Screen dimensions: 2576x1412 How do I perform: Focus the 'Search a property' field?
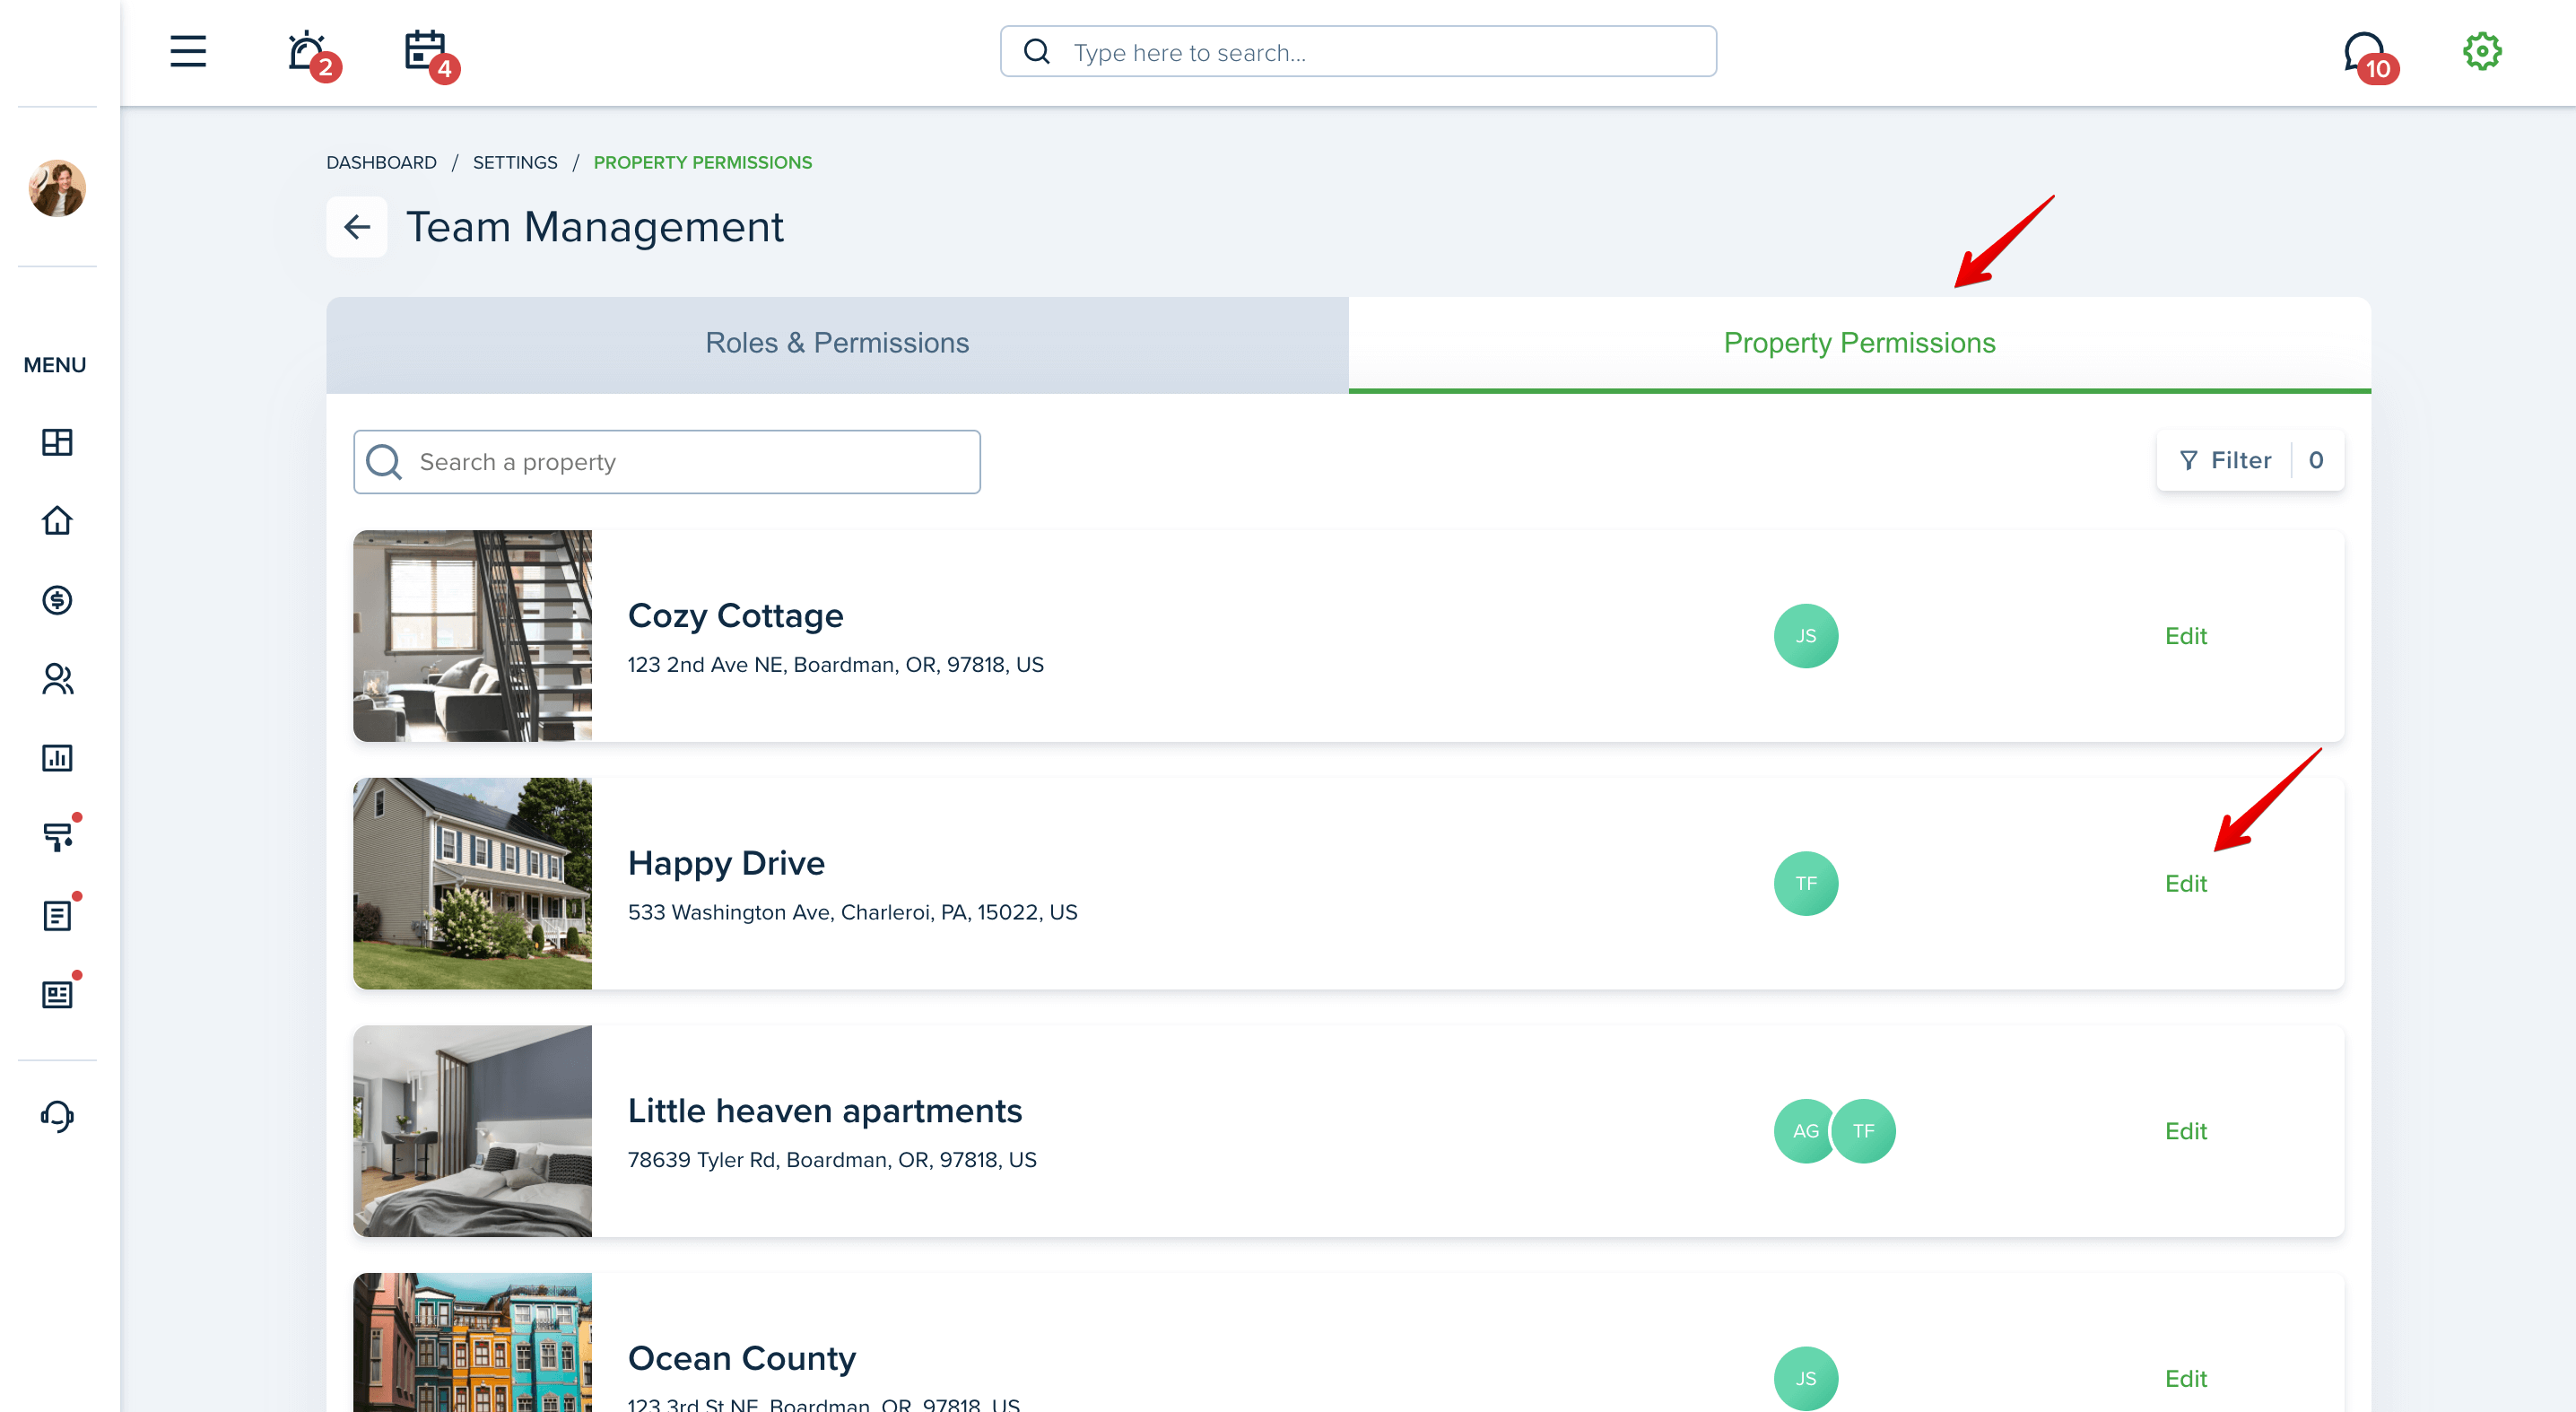pyautogui.click(x=667, y=462)
